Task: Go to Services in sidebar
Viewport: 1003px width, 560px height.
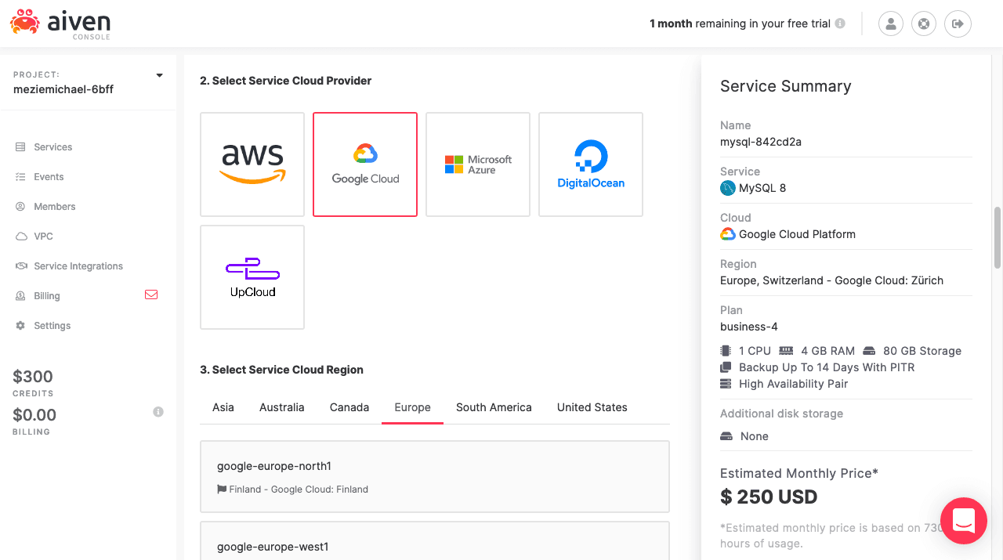Action: 53,147
